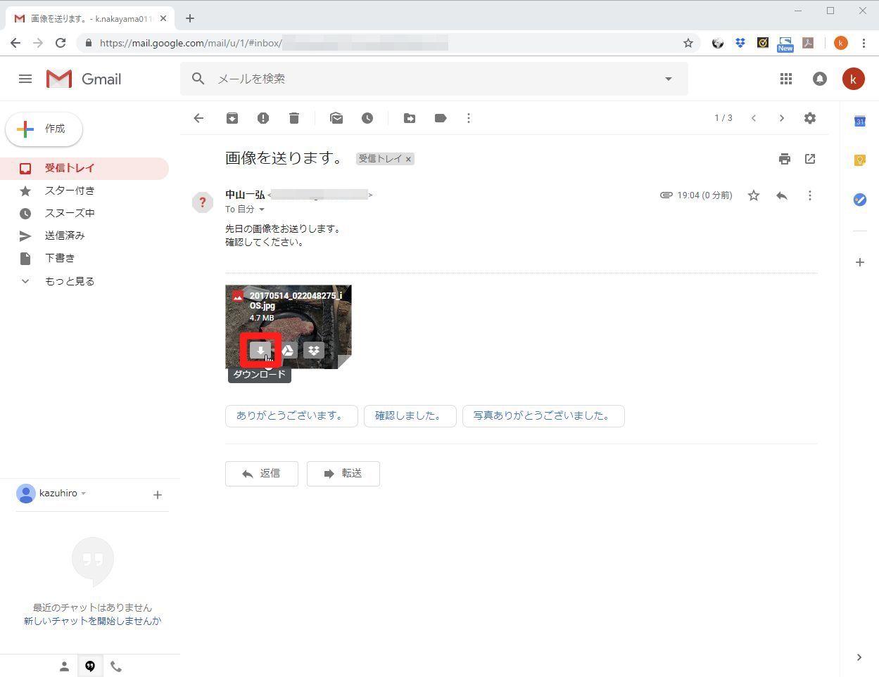Bookmark this page with the star
The image size is (879, 677).
pos(688,43)
